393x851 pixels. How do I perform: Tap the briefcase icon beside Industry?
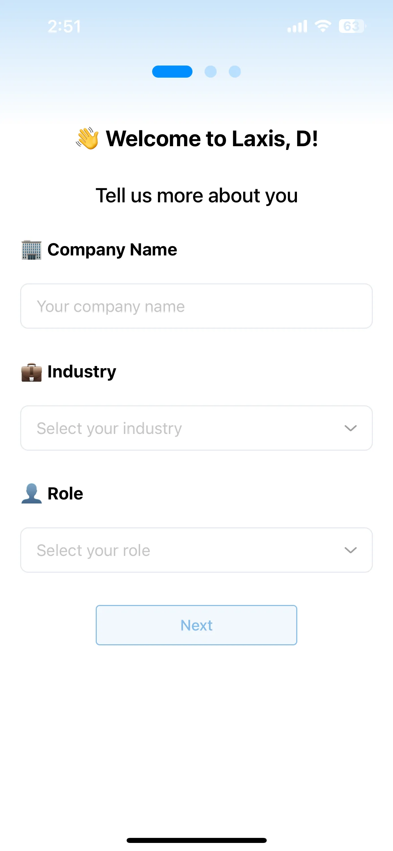click(x=32, y=372)
